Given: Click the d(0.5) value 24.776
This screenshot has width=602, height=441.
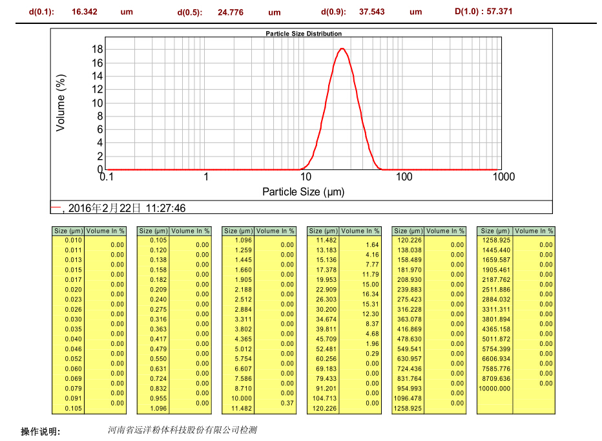Looking at the screenshot, I should coord(231,12).
